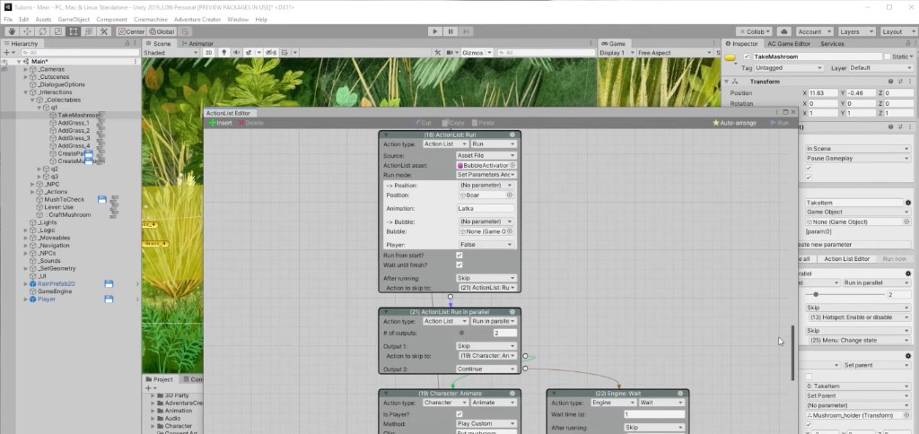Screen dimensions: 919x434
Task: Open settings gear of Run in parallel node
Action: 512,312
